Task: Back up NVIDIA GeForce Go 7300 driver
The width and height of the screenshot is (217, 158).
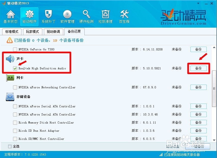Action: point(199,49)
